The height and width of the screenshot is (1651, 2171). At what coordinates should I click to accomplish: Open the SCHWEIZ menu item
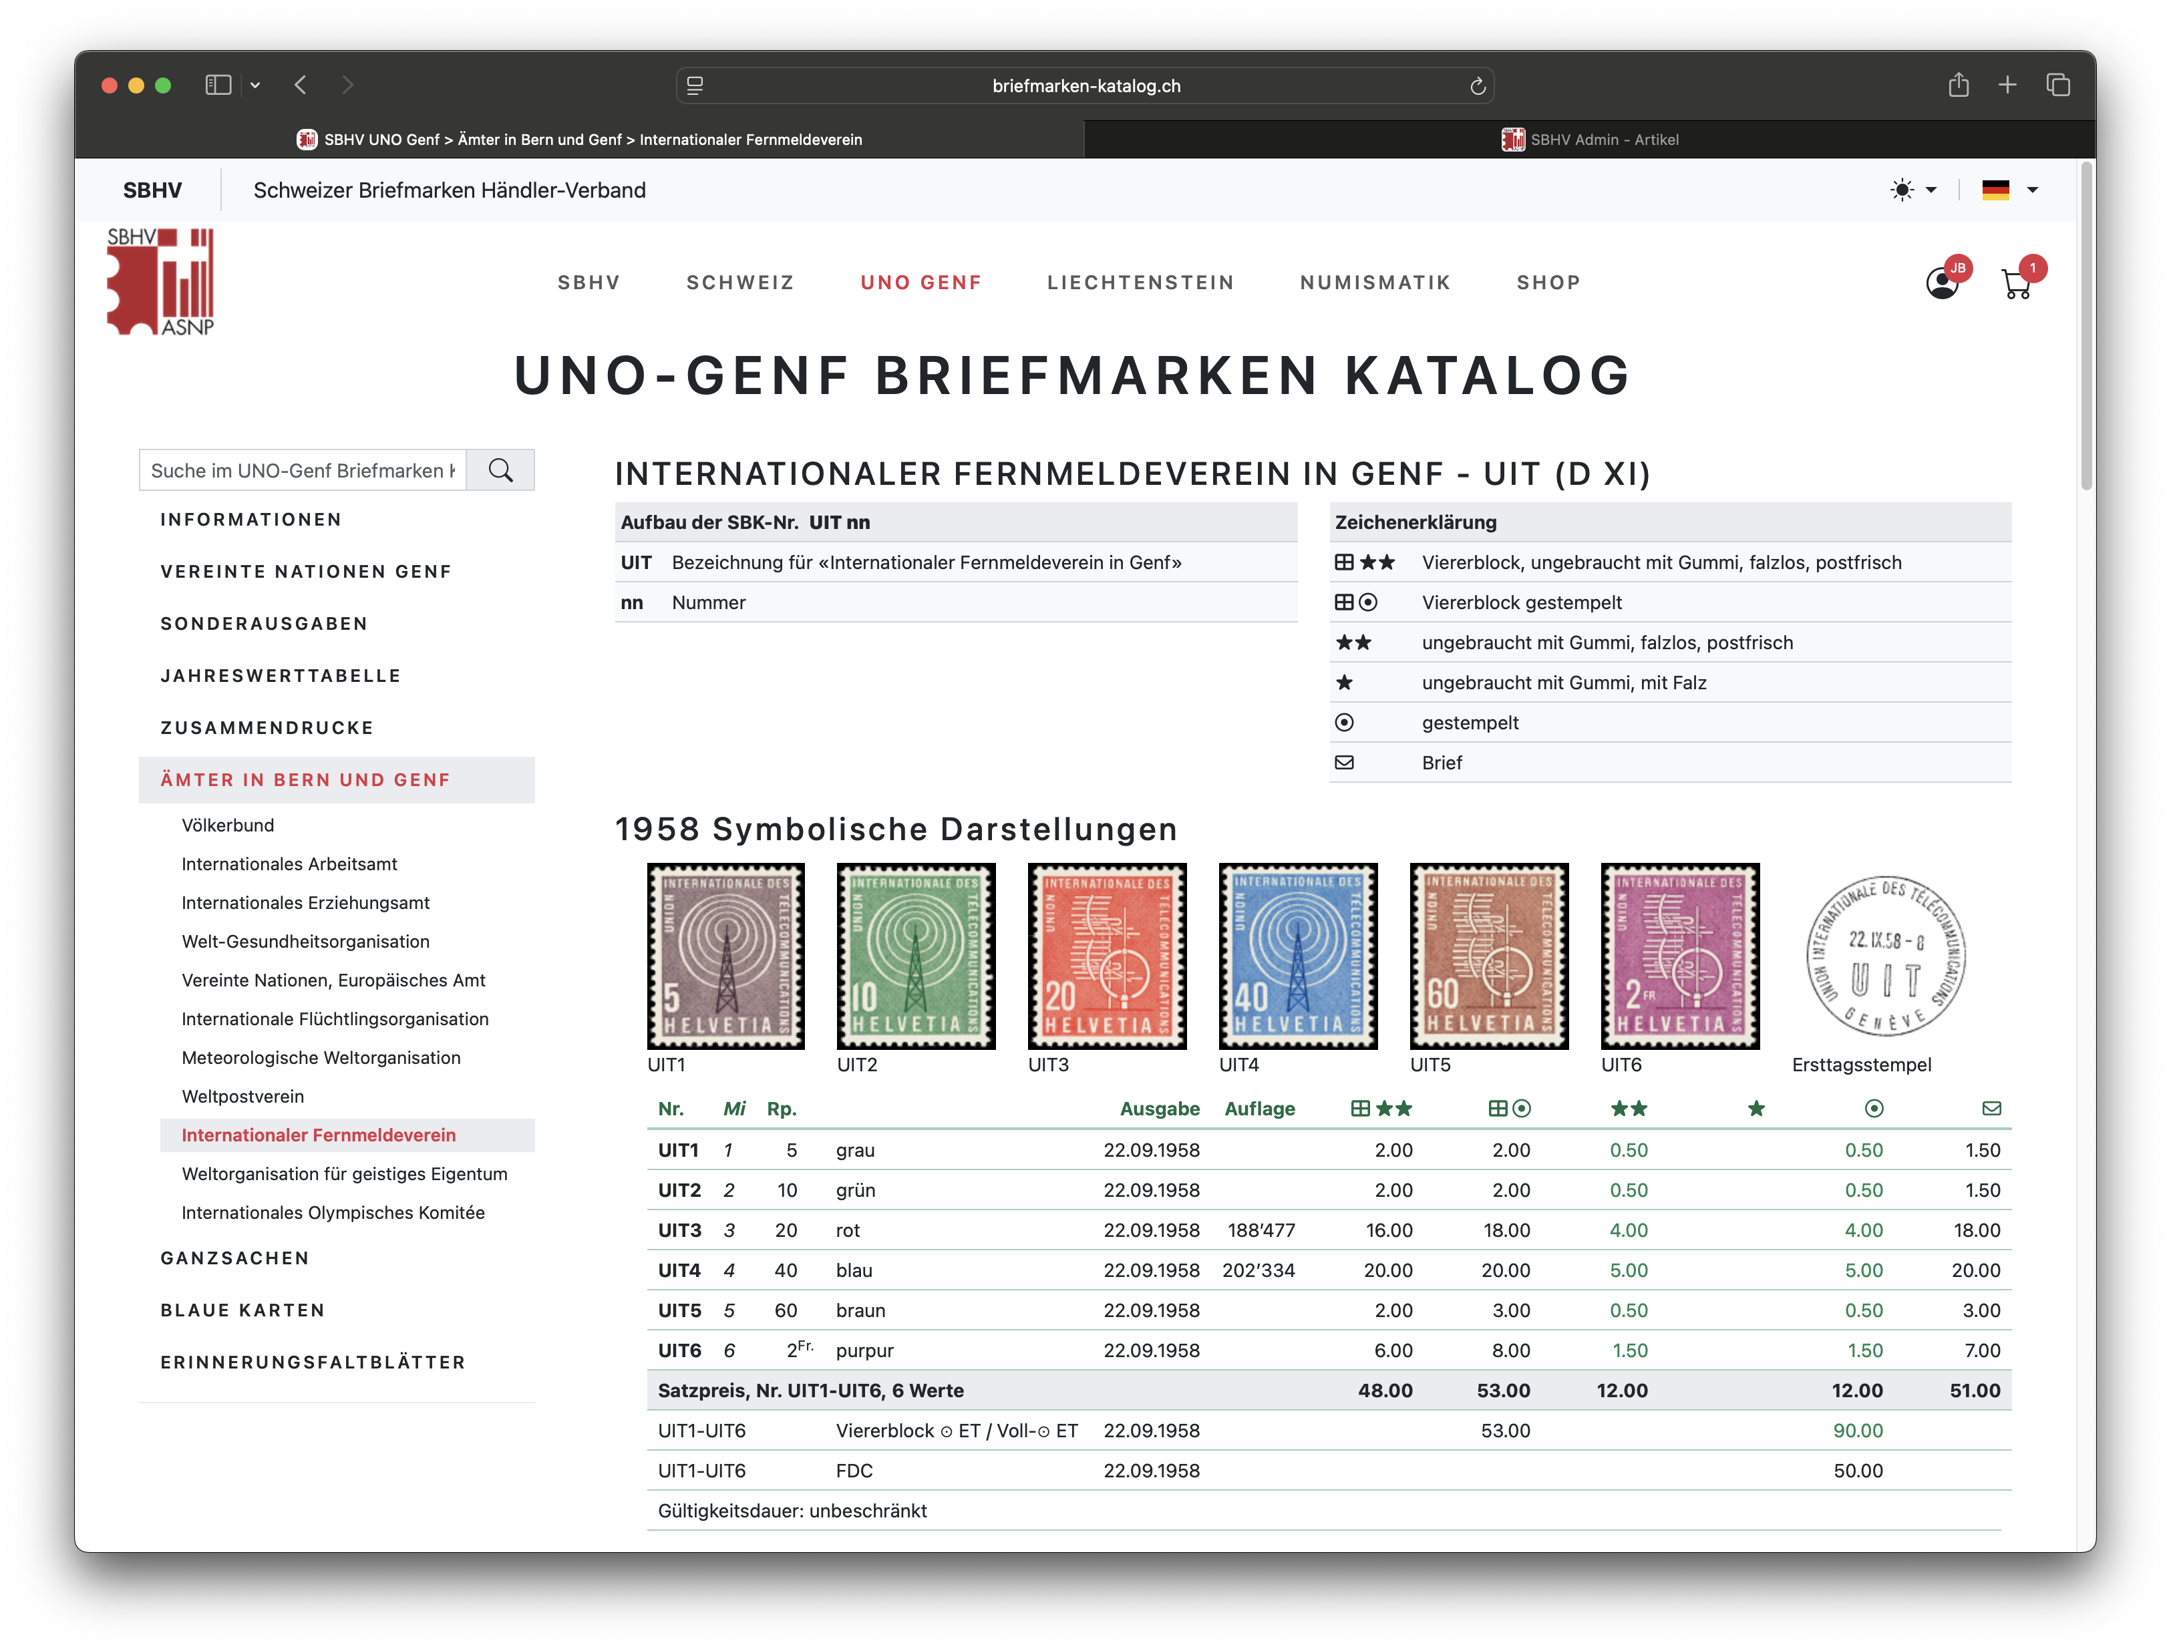[x=739, y=283]
